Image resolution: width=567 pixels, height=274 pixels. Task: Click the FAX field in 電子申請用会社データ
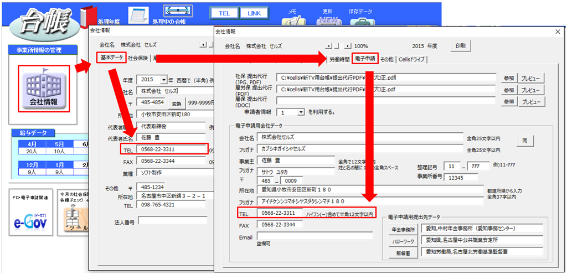[280, 225]
